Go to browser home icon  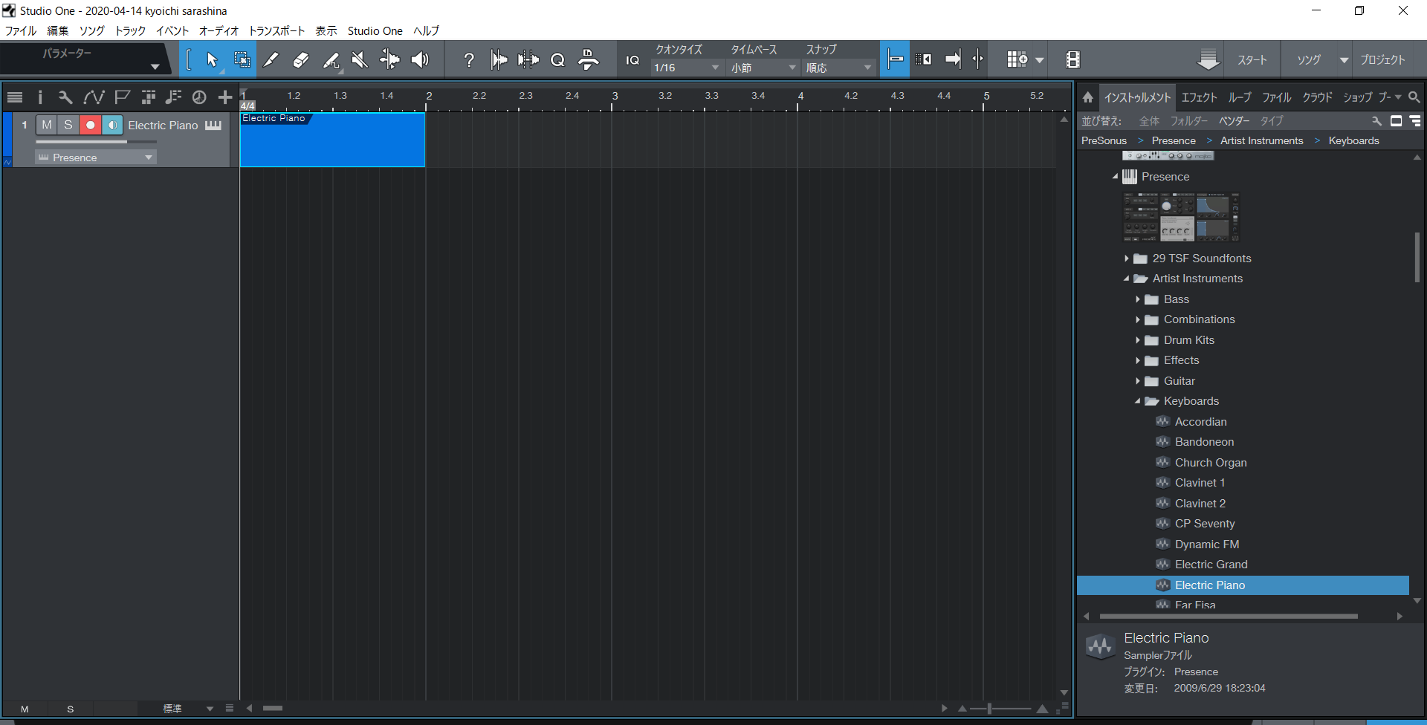coord(1087,97)
